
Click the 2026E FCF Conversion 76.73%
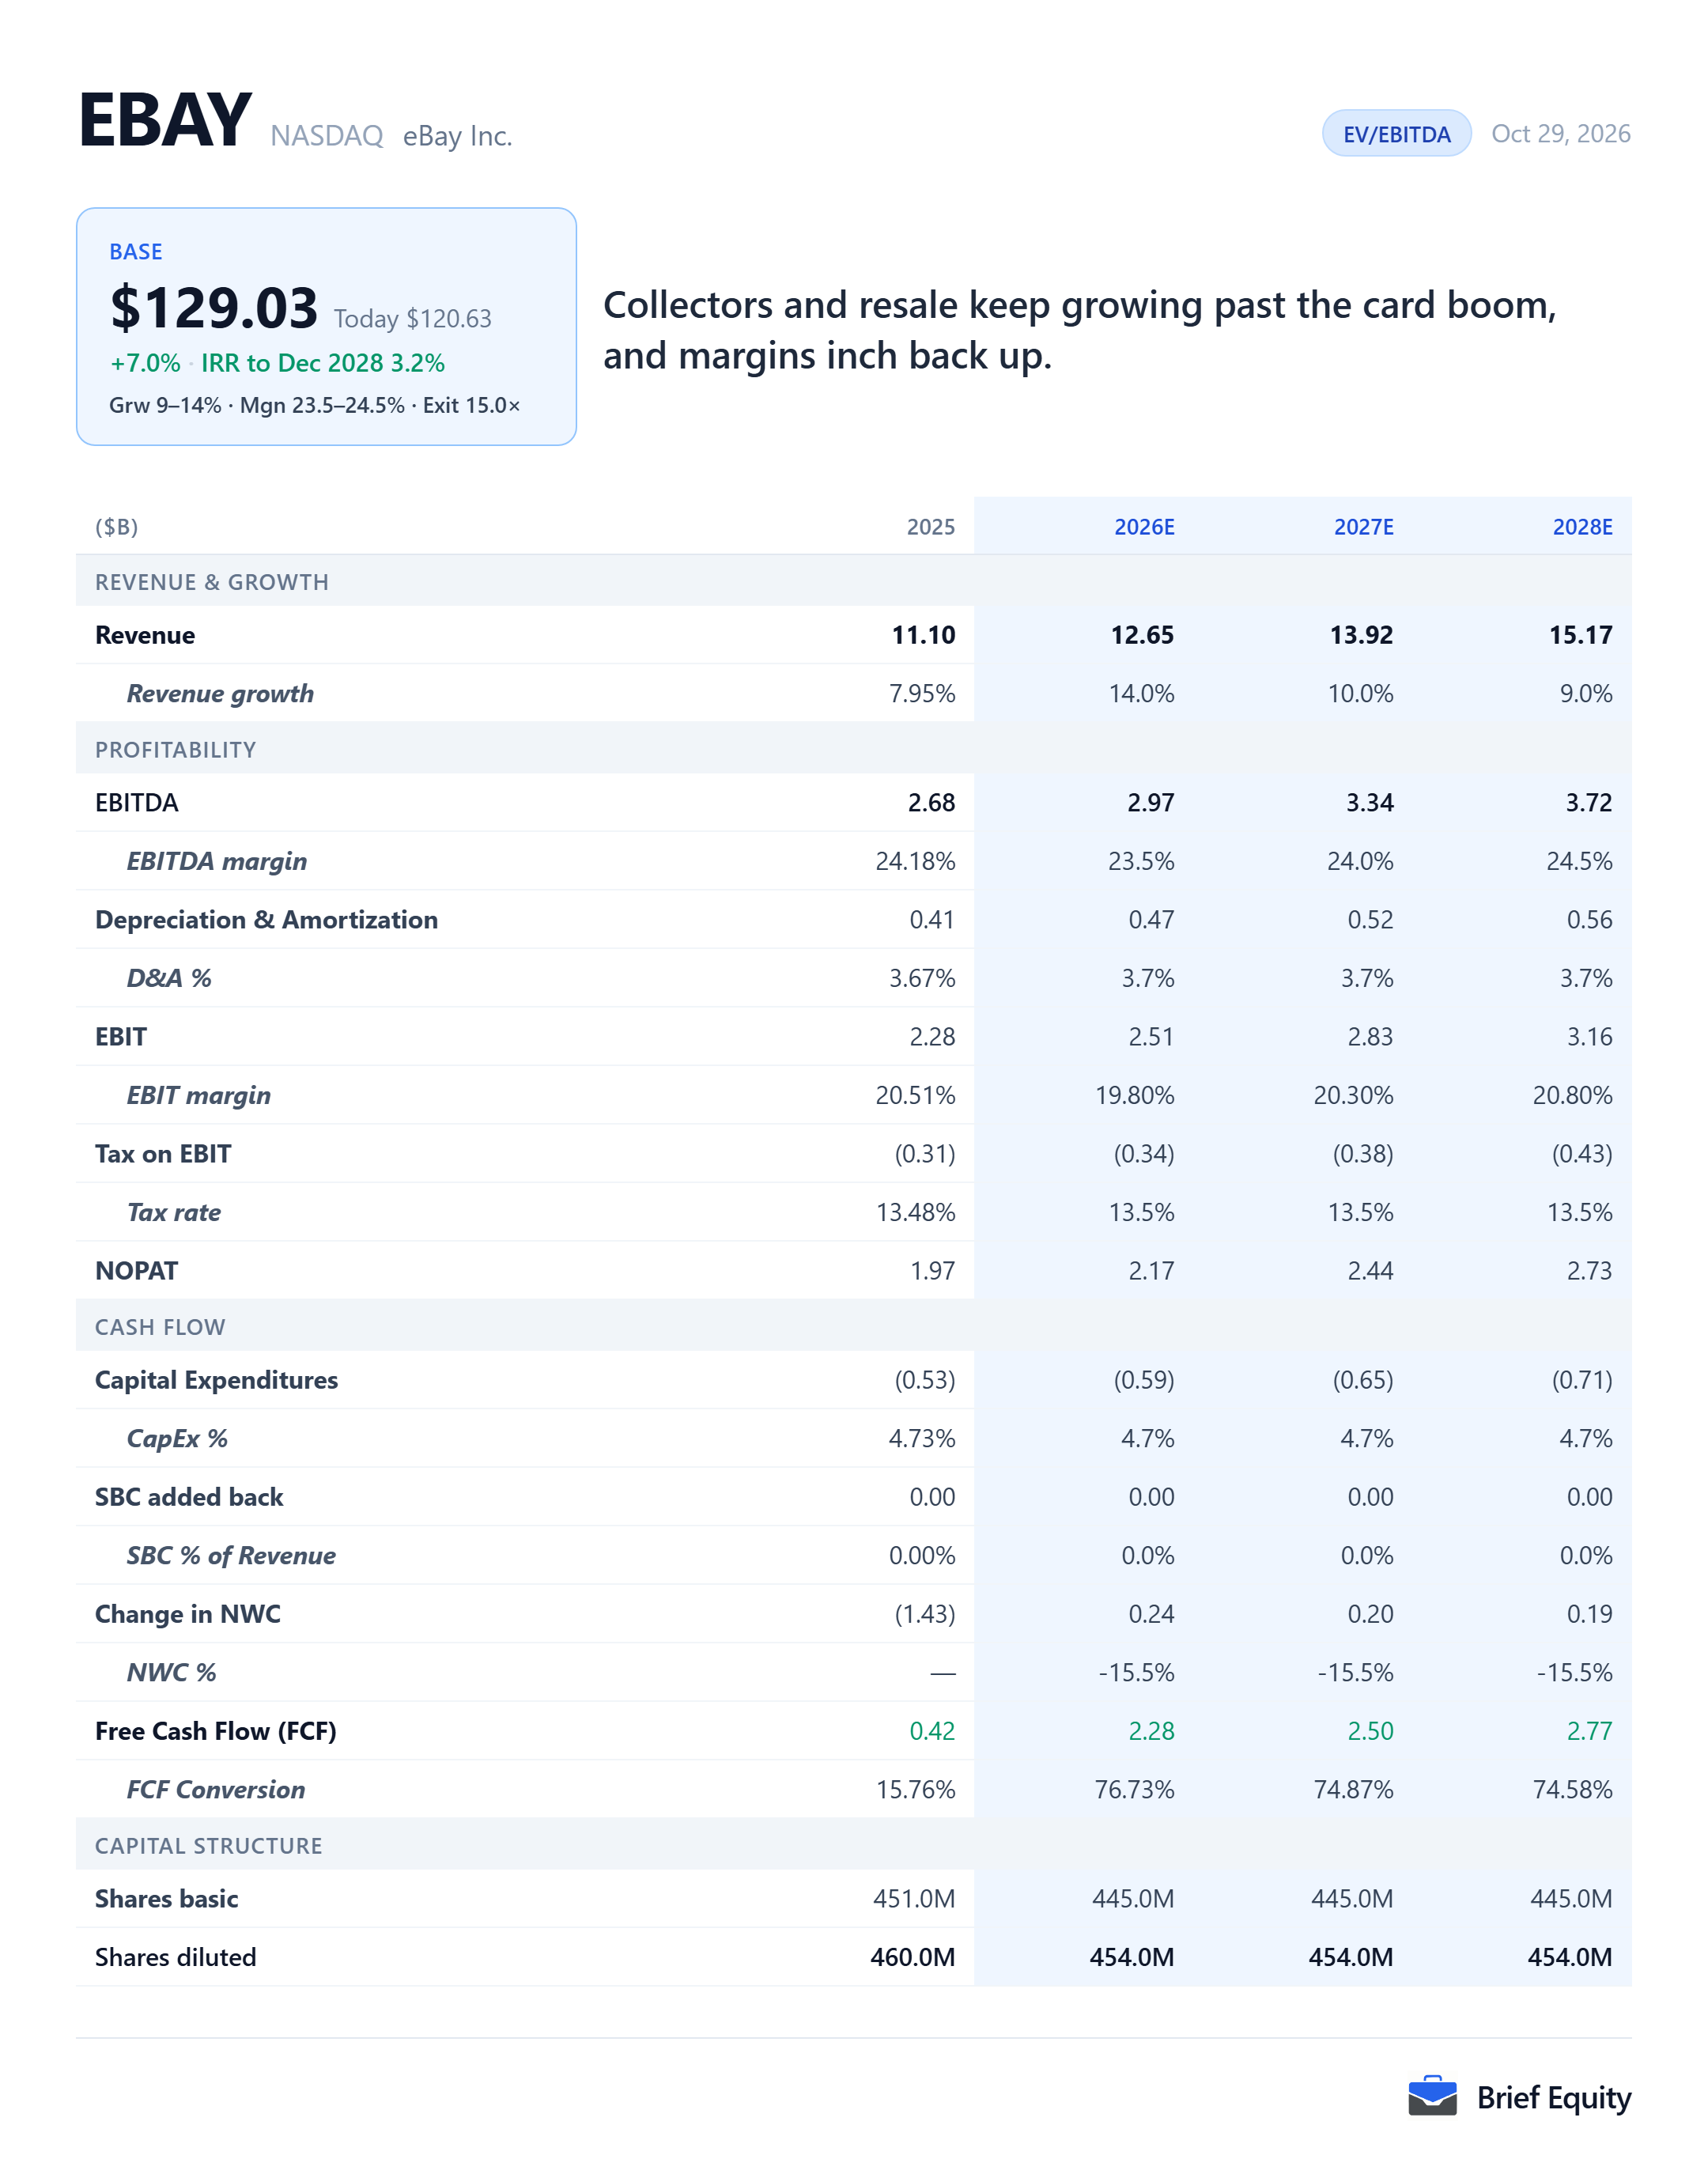tap(1134, 1790)
